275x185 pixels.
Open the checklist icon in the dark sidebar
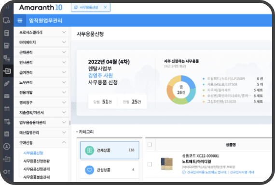point(7,58)
